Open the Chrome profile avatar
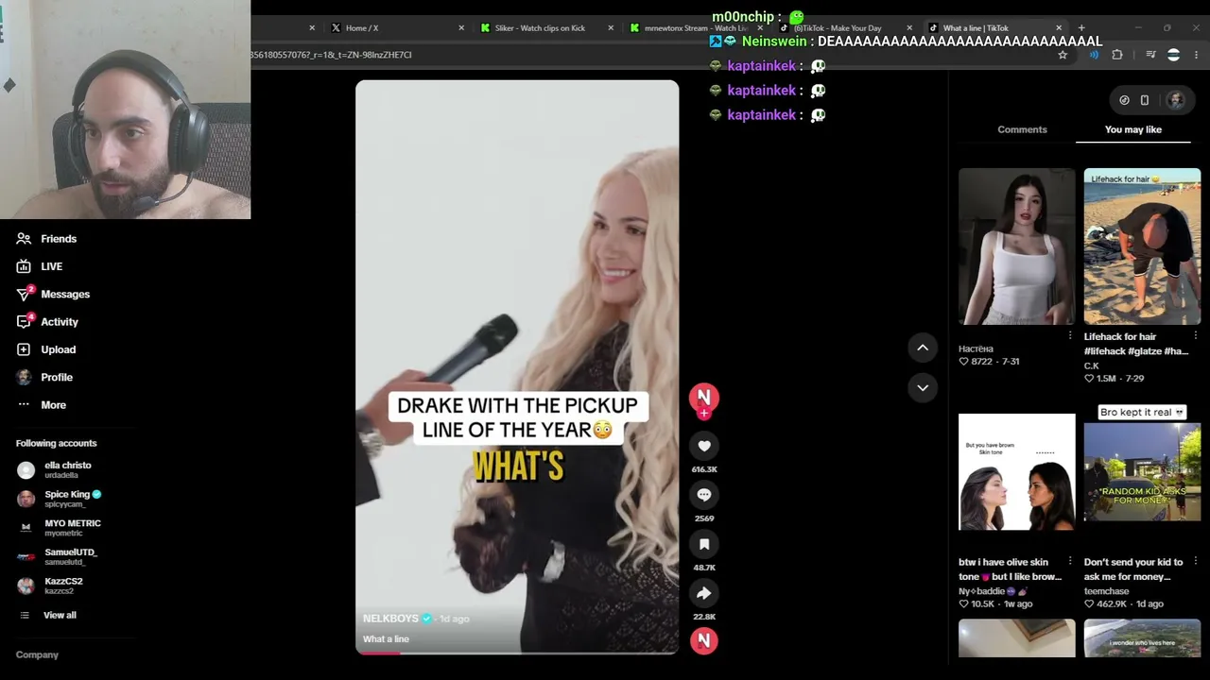This screenshot has height=680, width=1210. 1173,55
